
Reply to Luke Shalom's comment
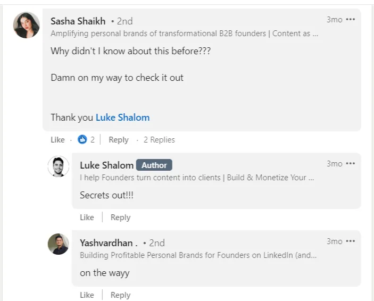click(120, 218)
